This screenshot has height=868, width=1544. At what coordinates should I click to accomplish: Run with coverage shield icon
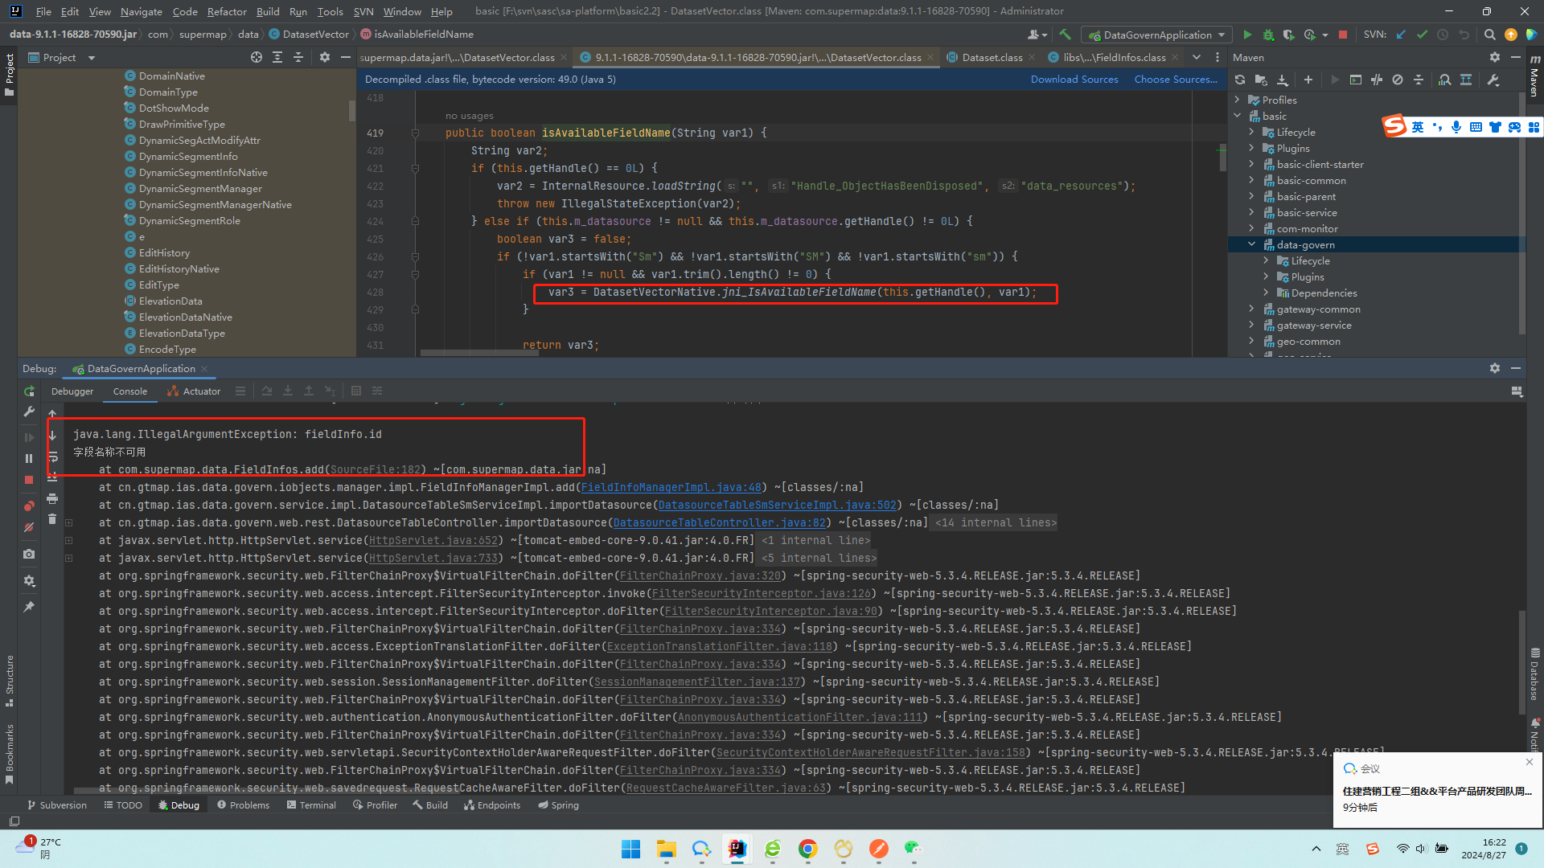(x=1288, y=35)
